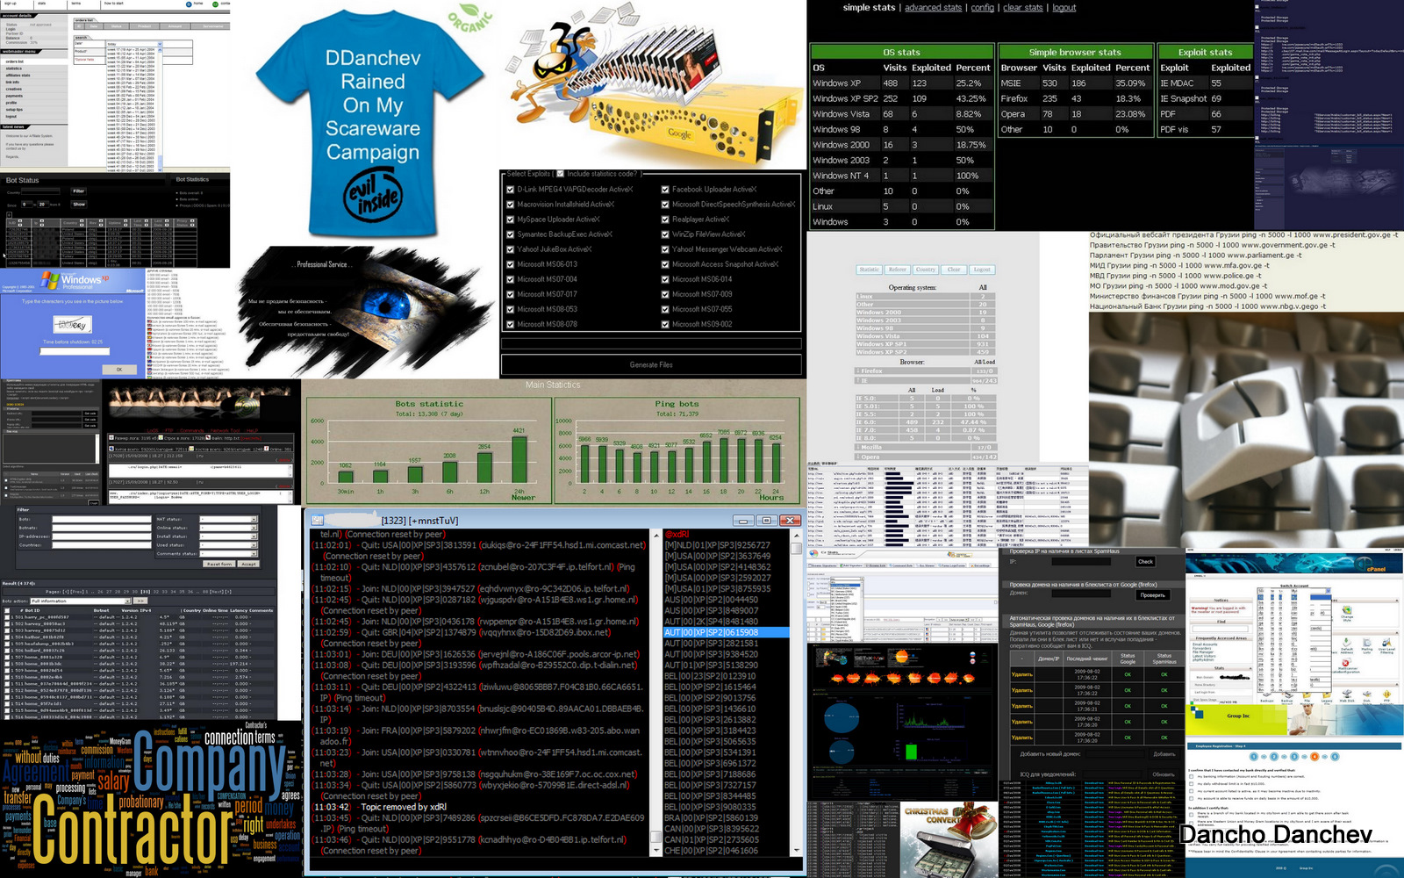Click the blue home icon on the affiliate page
This screenshot has width=1404, height=878.
[189, 4]
